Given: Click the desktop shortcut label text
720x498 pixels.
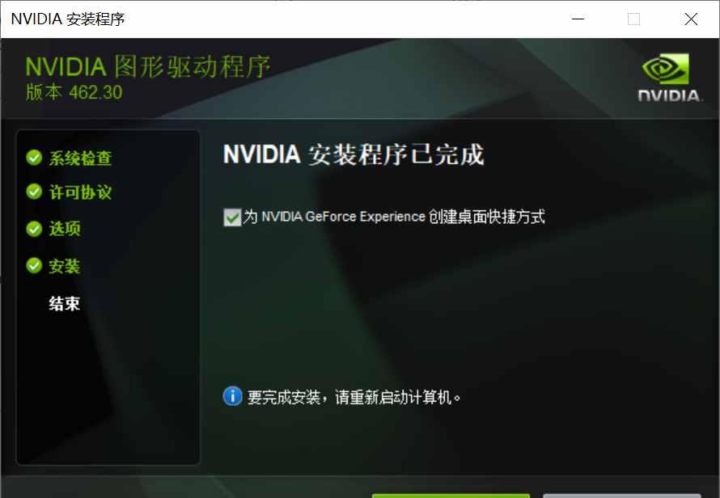Looking at the screenshot, I should [394, 217].
